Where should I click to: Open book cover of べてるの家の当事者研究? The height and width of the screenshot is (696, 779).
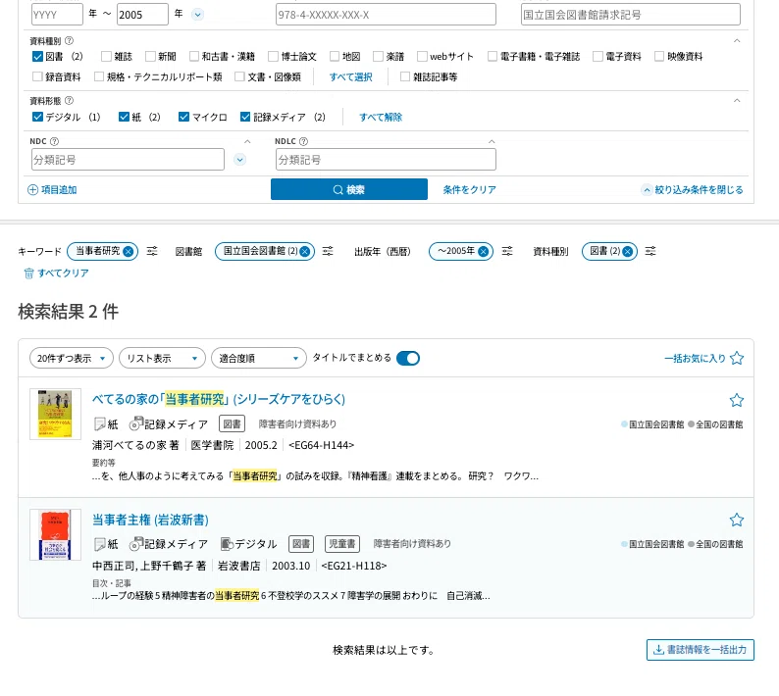coord(55,414)
